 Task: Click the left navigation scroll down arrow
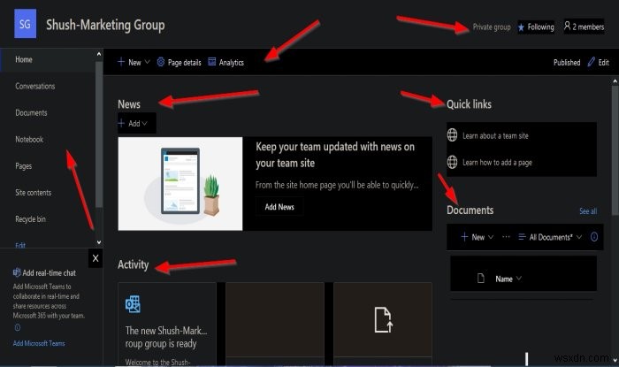click(99, 242)
